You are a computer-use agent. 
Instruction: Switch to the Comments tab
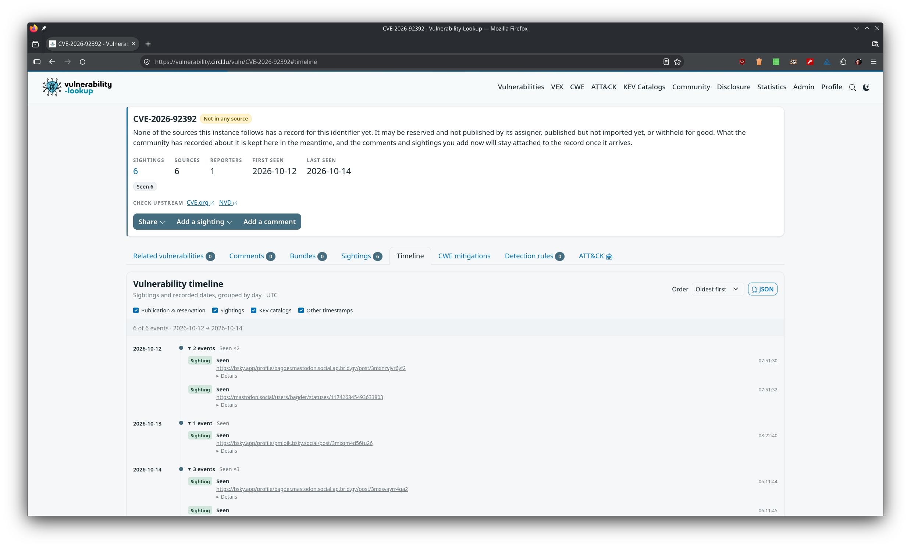point(252,256)
